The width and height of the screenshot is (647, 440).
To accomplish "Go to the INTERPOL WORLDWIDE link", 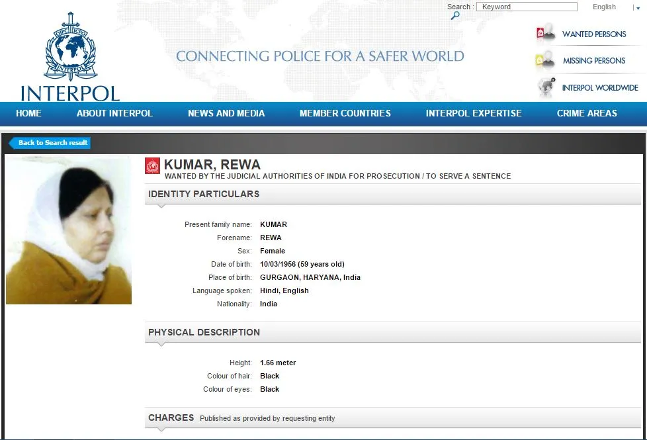I will [600, 87].
